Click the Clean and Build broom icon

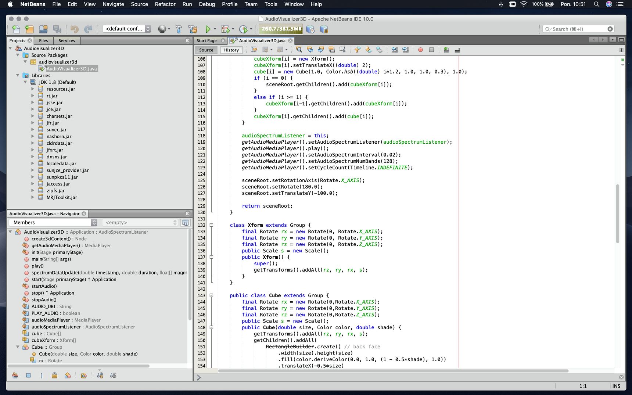pyautogui.click(x=193, y=29)
